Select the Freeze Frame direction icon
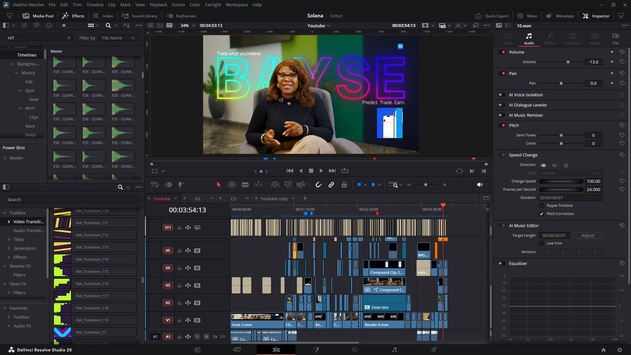Image resolution: width=631 pixels, height=355 pixels. pyautogui.click(x=566, y=165)
